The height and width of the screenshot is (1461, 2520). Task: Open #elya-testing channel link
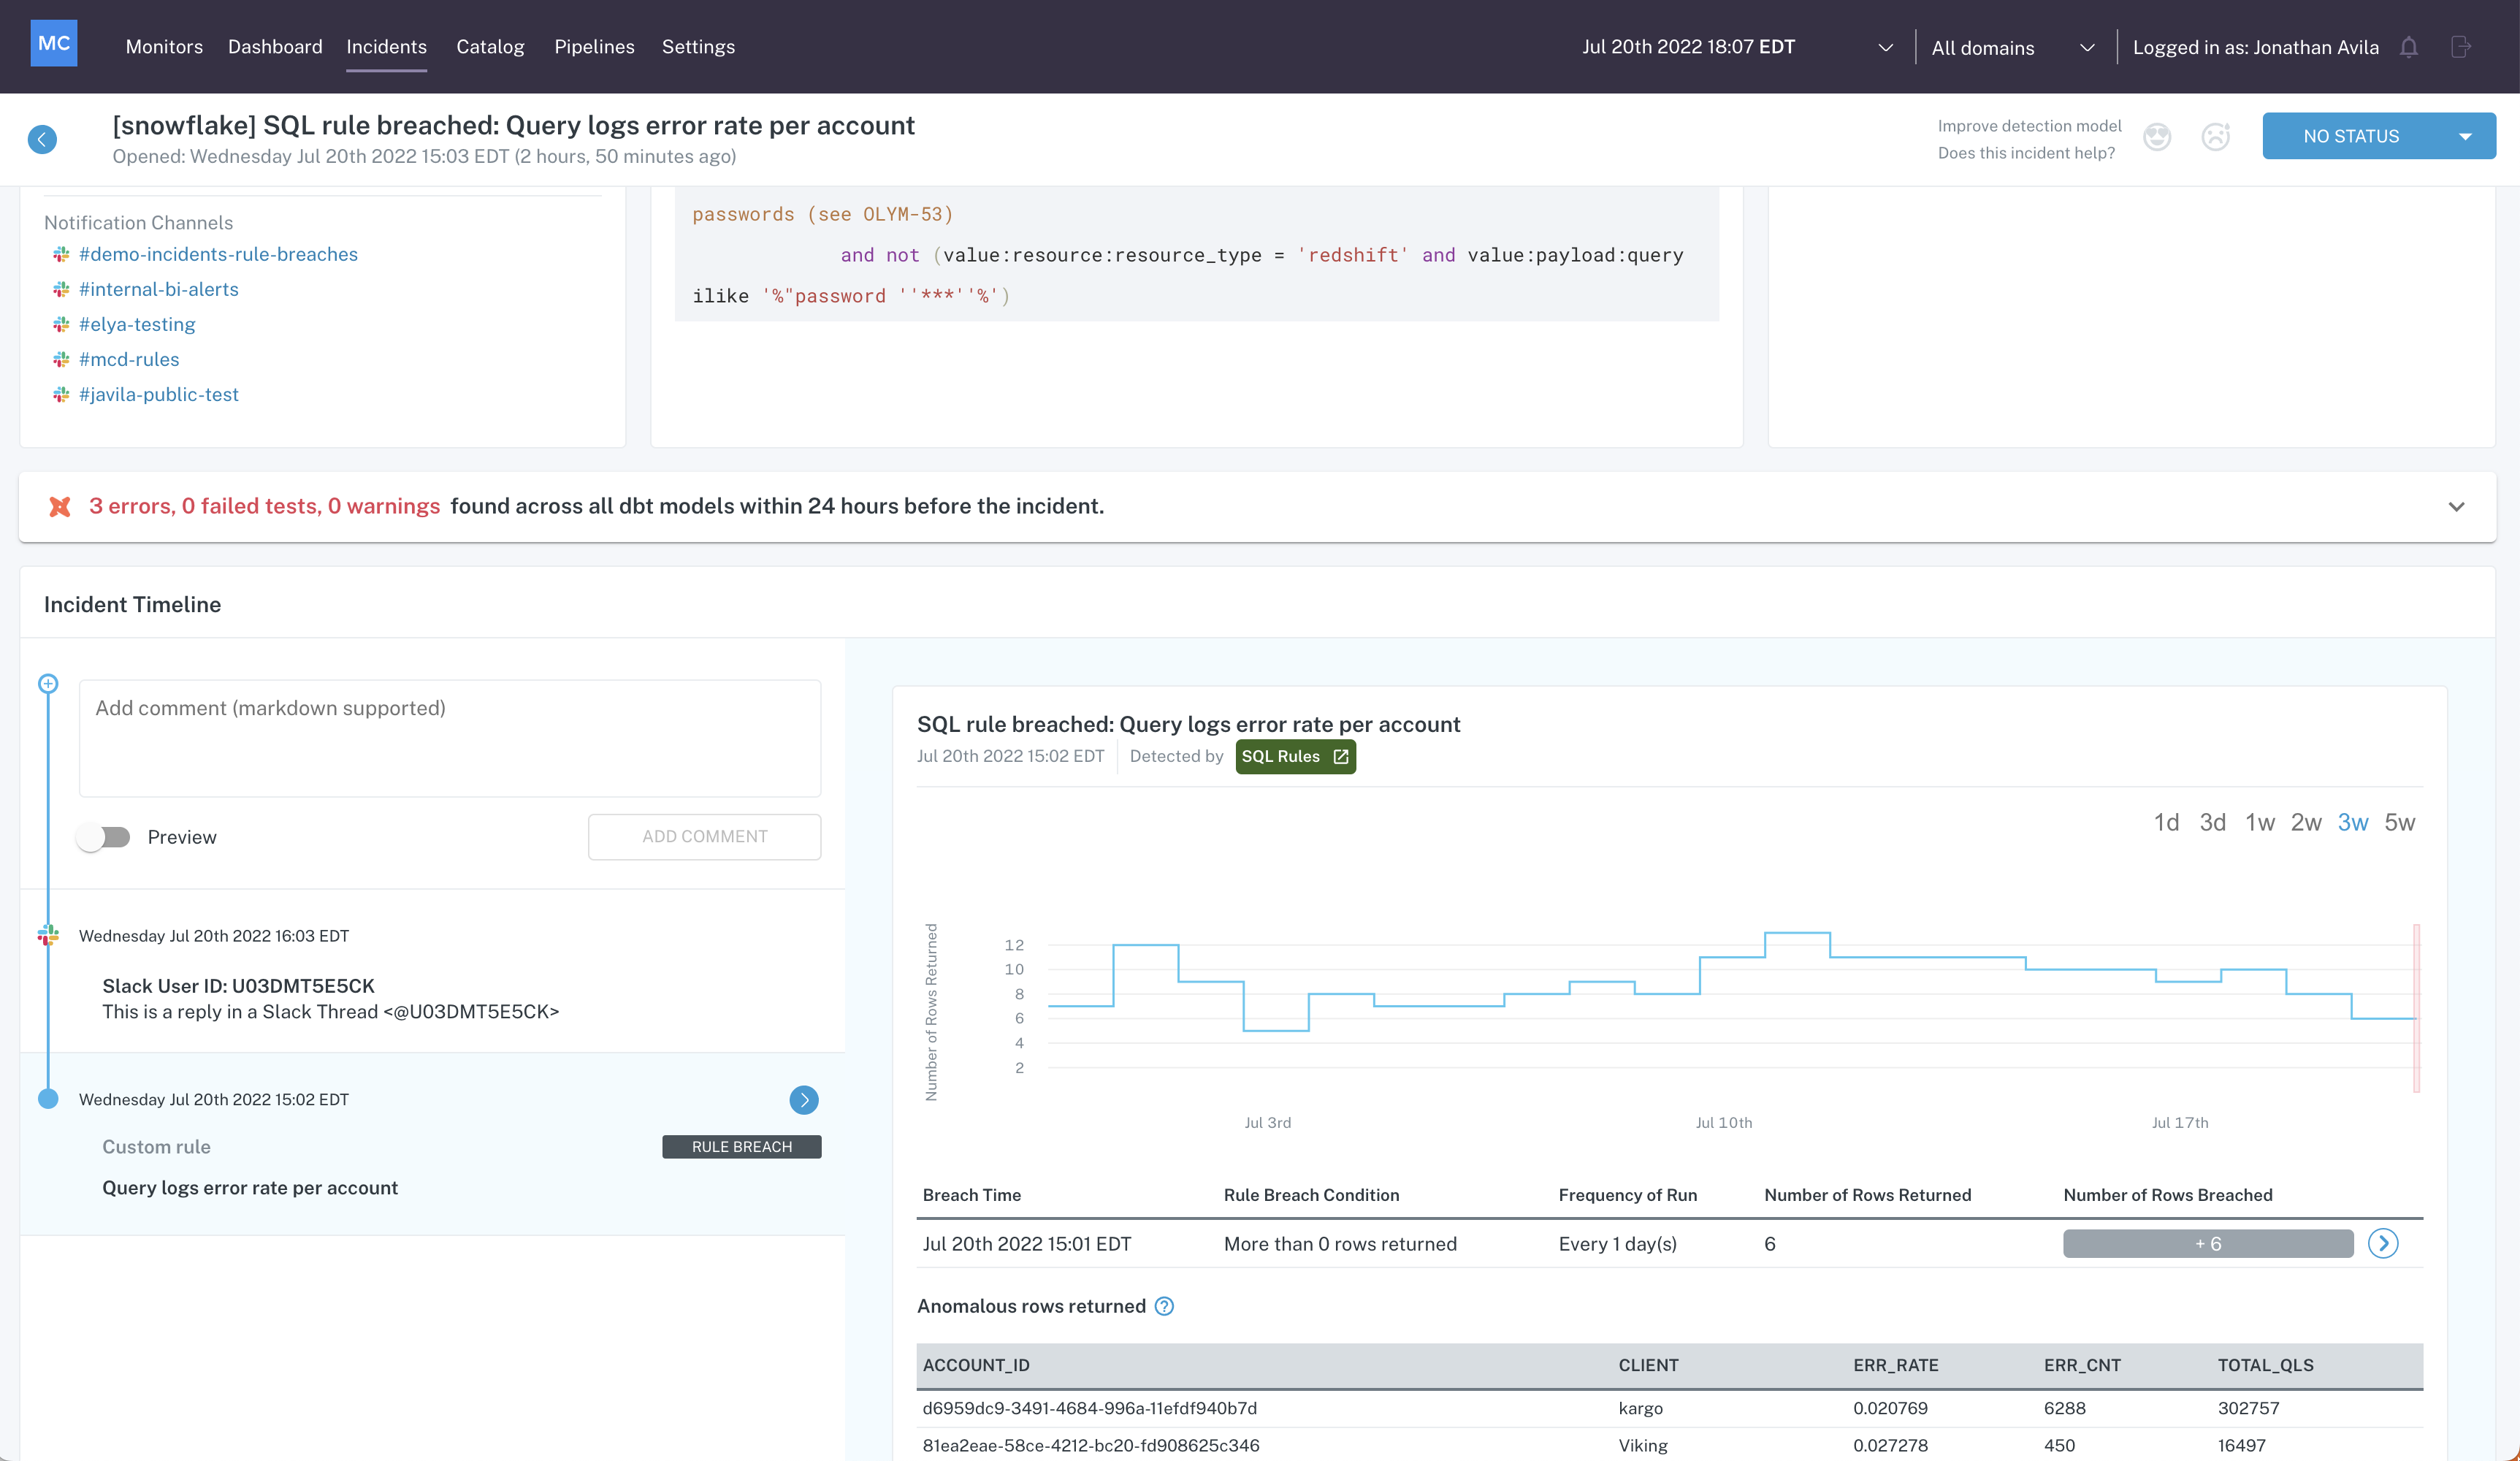click(137, 324)
